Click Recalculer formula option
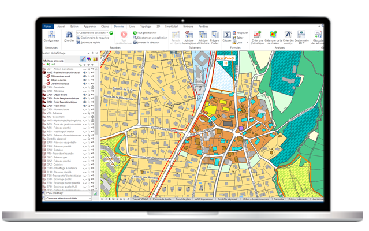This screenshot has width=369, height=231. pyautogui.click(x=240, y=33)
